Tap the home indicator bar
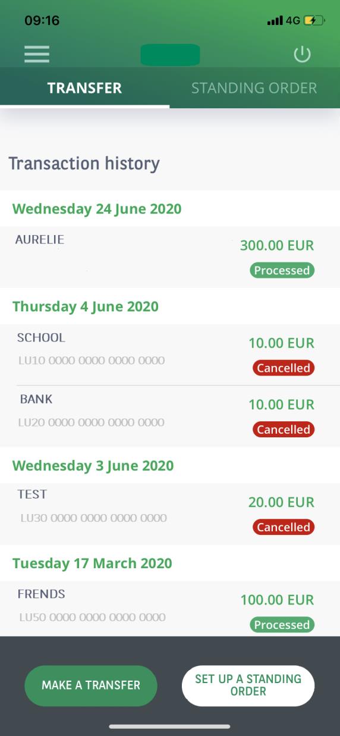The width and height of the screenshot is (340, 736). (x=170, y=726)
